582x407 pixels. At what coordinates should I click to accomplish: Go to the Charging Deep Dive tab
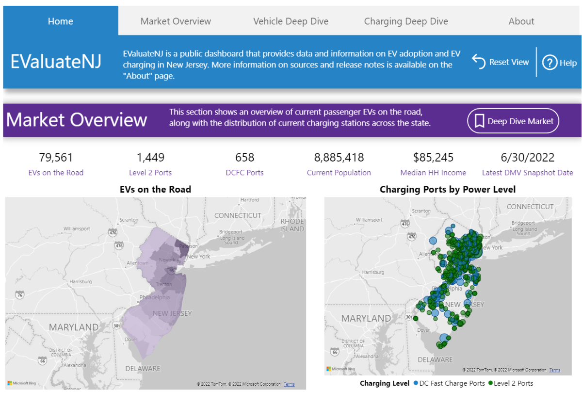406,21
